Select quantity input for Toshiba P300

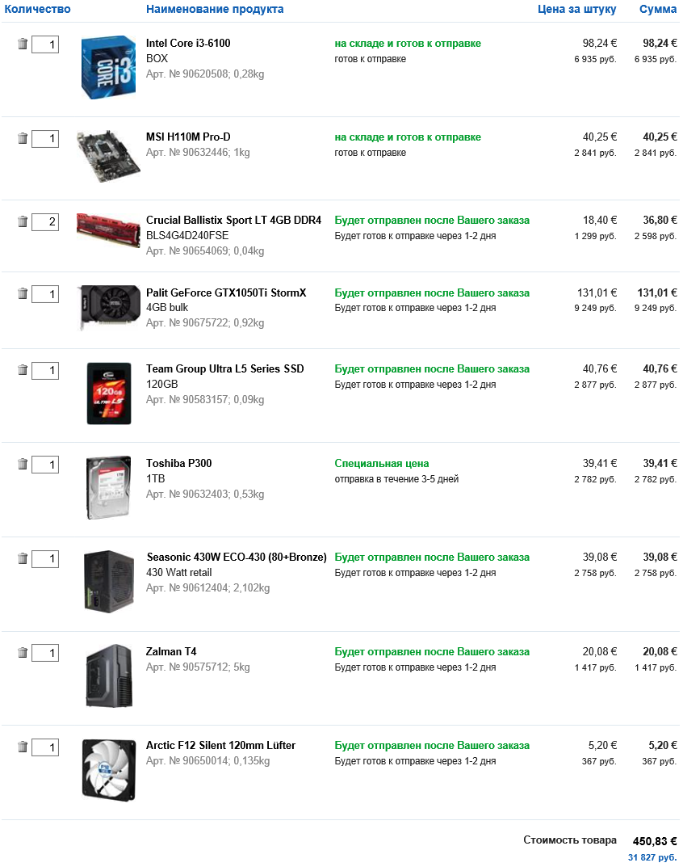(45, 465)
